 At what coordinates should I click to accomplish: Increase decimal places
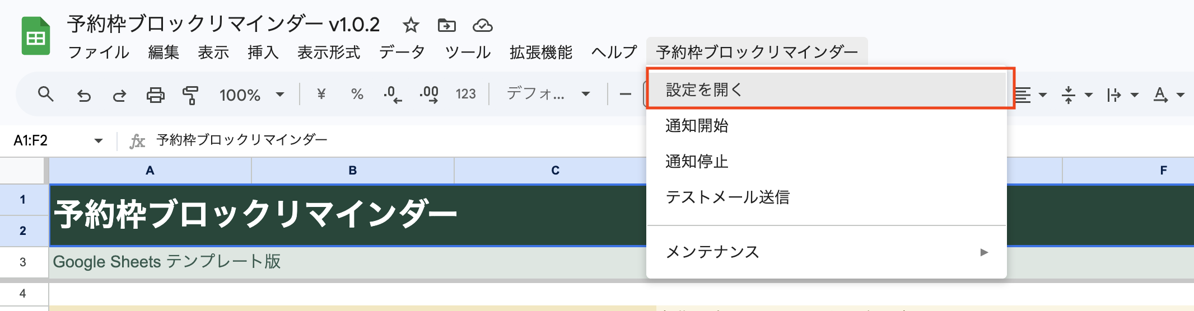[x=429, y=94]
